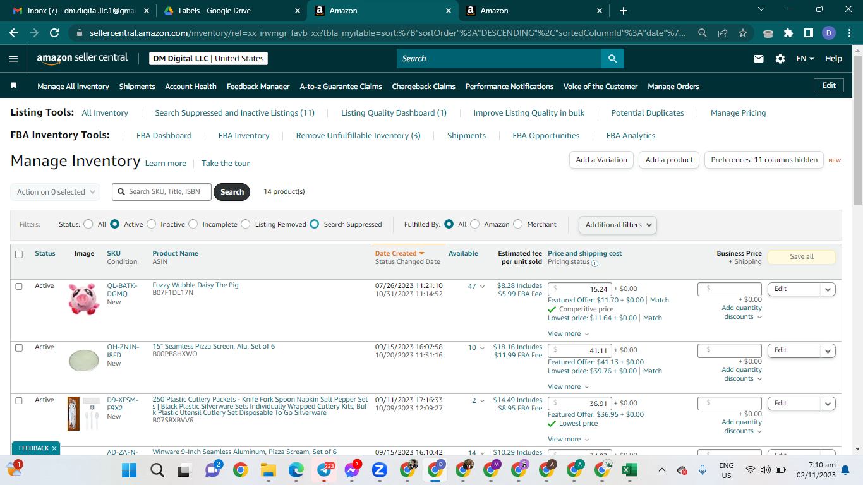The height and width of the screenshot is (485, 863).
Task: Click the price field showing 15.24
Action: point(580,289)
